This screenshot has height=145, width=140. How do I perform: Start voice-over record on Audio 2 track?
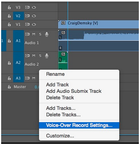47,56
